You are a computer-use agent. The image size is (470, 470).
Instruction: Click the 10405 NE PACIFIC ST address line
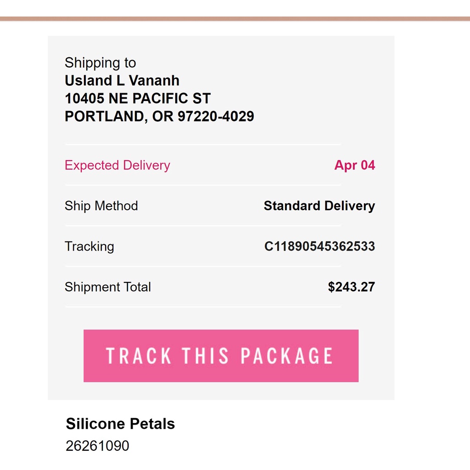(x=138, y=99)
